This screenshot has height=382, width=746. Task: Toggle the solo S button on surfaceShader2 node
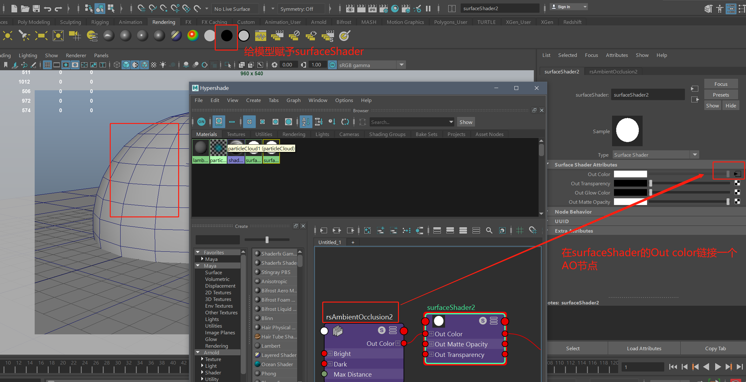483,321
